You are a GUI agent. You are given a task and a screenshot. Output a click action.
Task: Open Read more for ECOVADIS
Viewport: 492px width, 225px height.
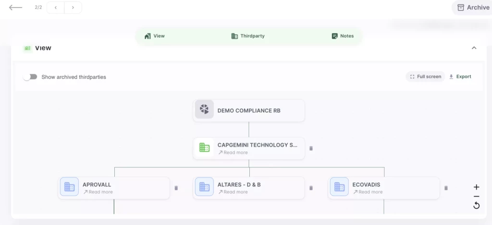click(368, 192)
